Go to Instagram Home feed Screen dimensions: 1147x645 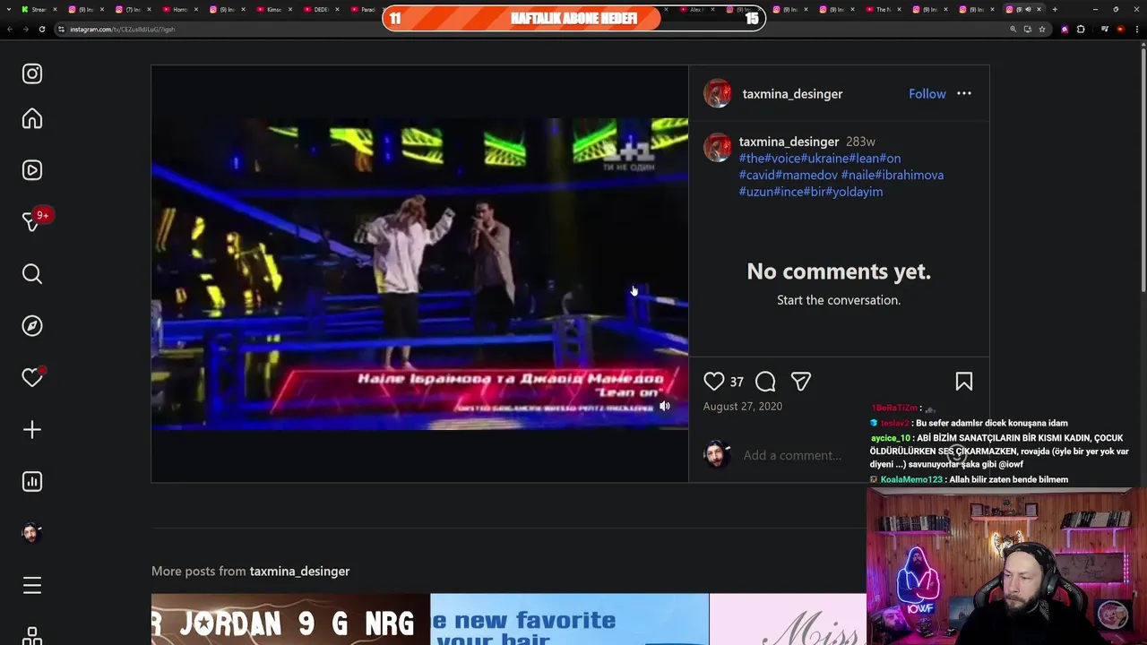coord(32,119)
